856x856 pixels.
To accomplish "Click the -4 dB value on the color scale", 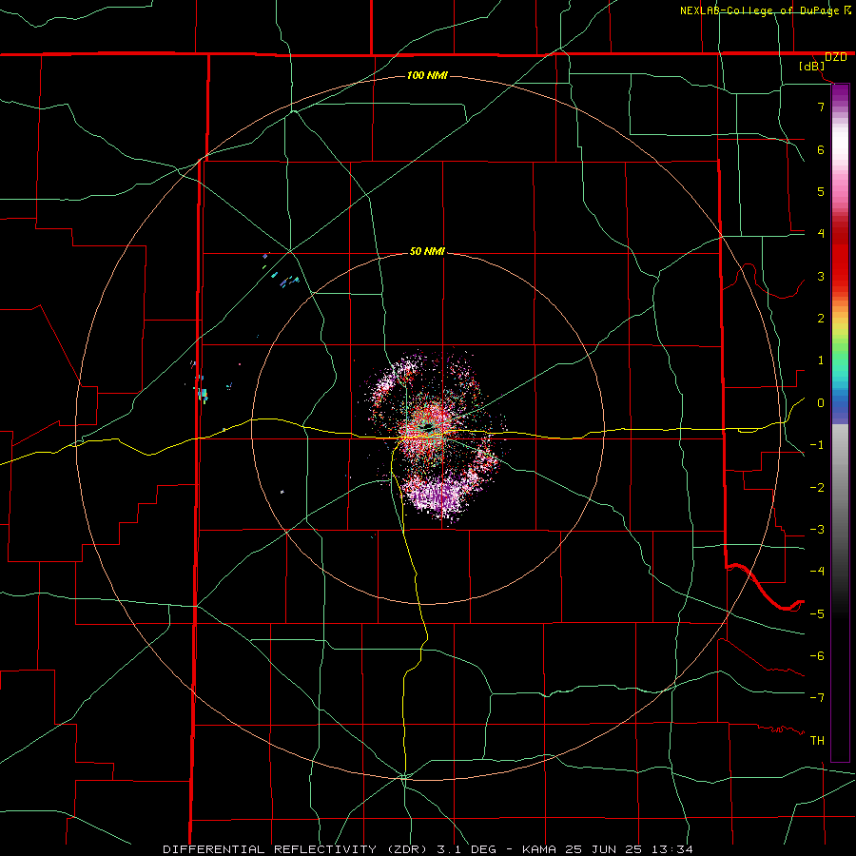I will tap(817, 572).
